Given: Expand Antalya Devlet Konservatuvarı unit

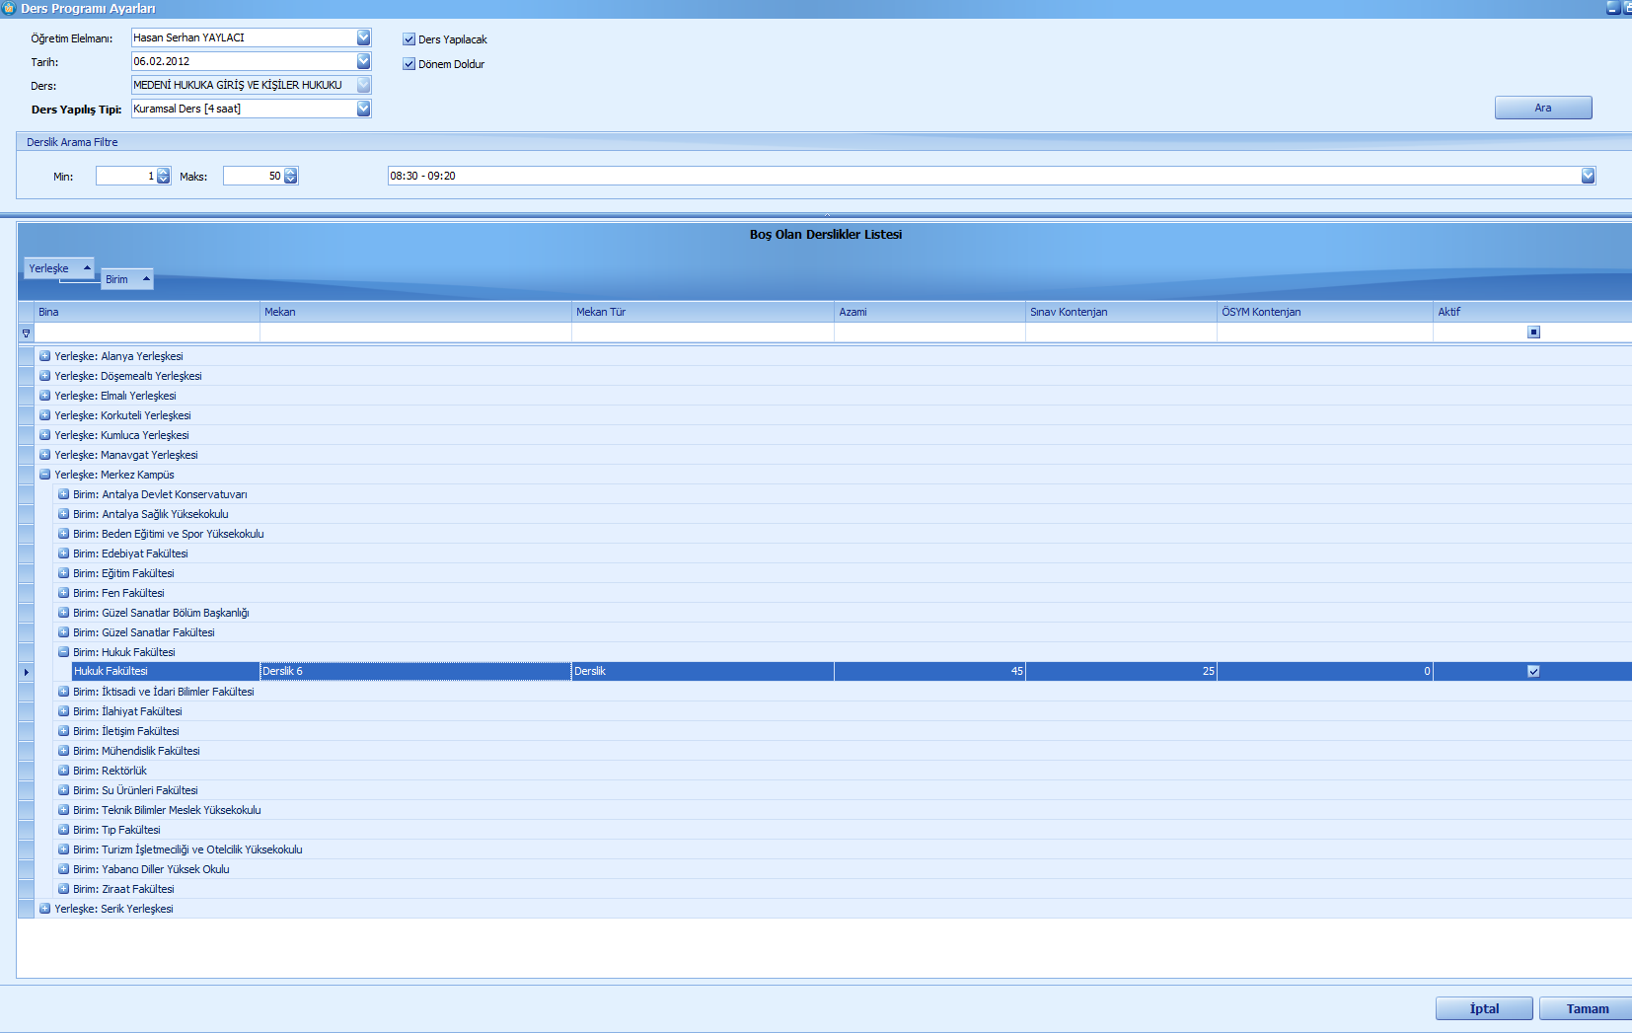Looking at the screenshot, I should click(63, 494).
